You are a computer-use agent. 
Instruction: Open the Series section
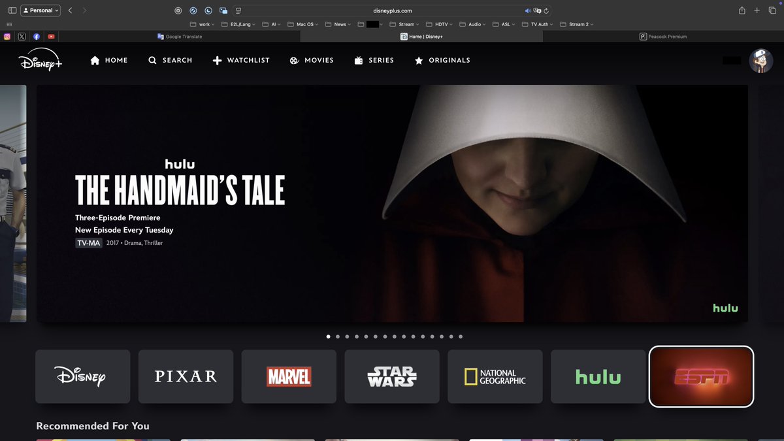click(374, 60)
